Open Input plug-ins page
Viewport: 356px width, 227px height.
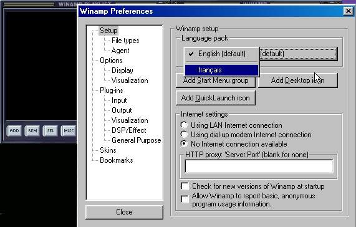(x=119, y=100)
